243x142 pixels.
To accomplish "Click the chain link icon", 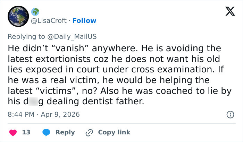I will [x=90, y=132].
